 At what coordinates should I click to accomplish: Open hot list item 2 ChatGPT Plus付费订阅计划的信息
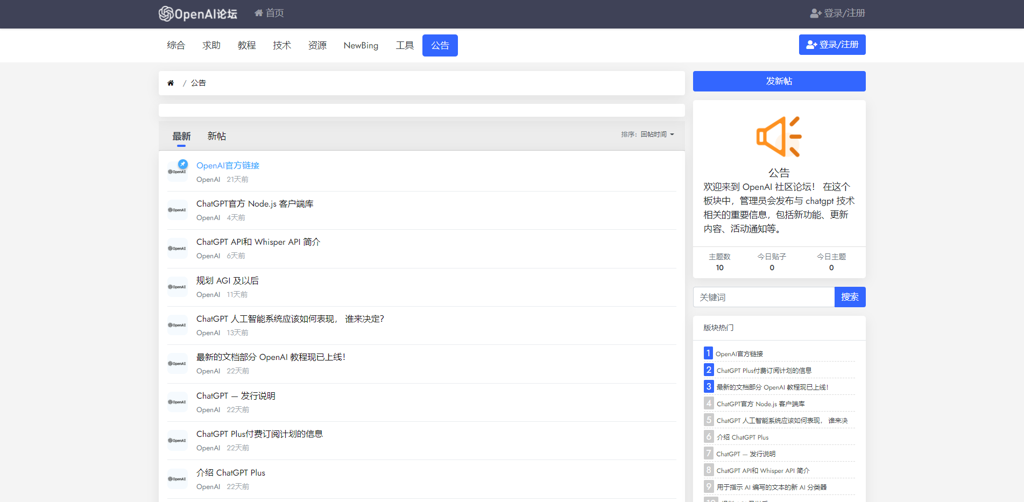pyautogui.click(x=764, y=371)
